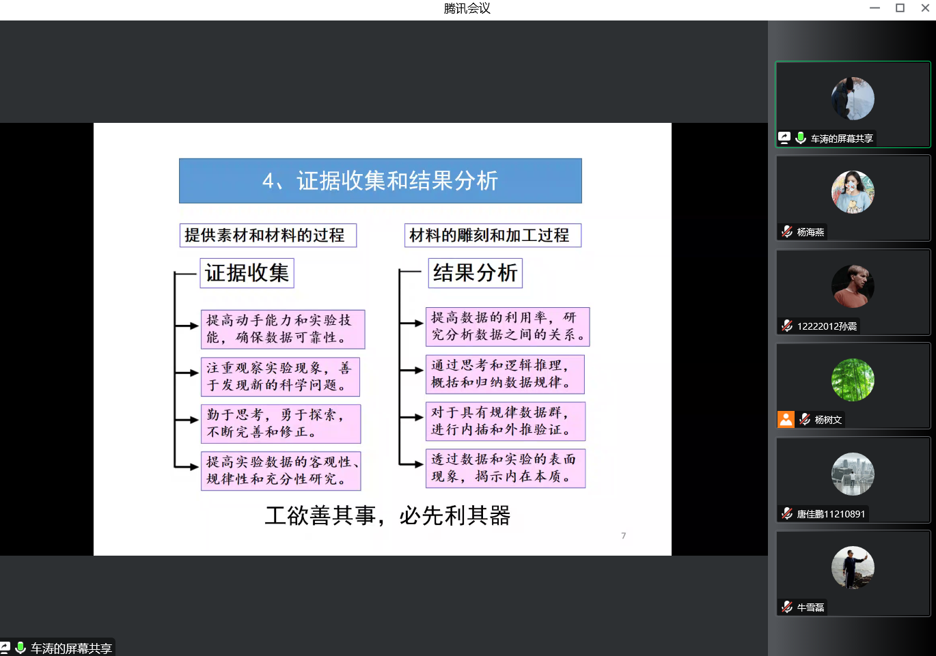Select 唐佳鹏11210891's avatar thumbnail
This screenshot has height=656, width=936.
click(852, 474)
